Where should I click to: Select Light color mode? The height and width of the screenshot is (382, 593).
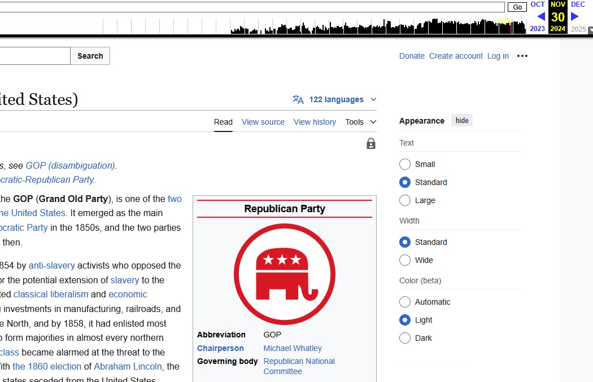coord(405,320)
